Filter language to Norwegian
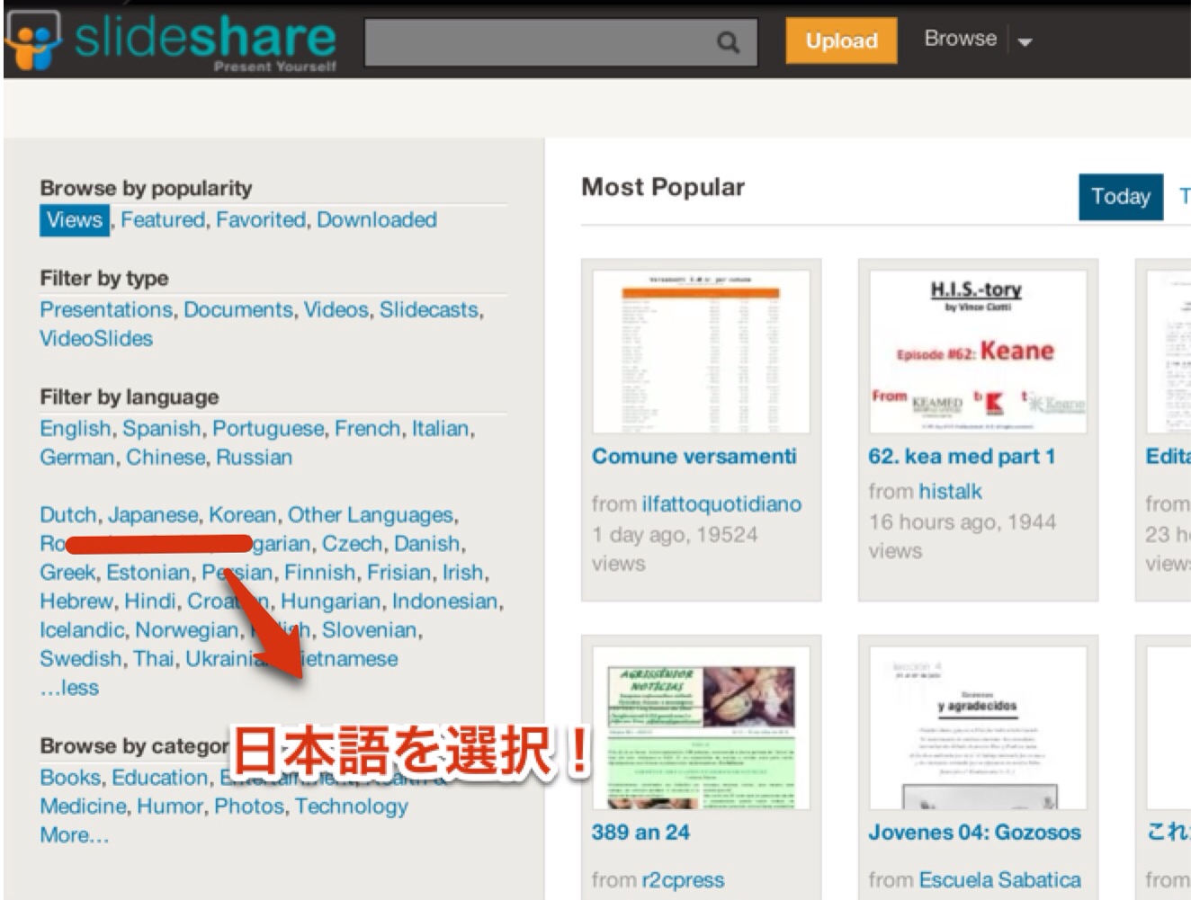This screenshot has width=1191, height=900. [187, 629]
